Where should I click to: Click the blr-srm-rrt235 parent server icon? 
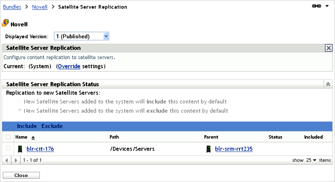click(208, 149)
